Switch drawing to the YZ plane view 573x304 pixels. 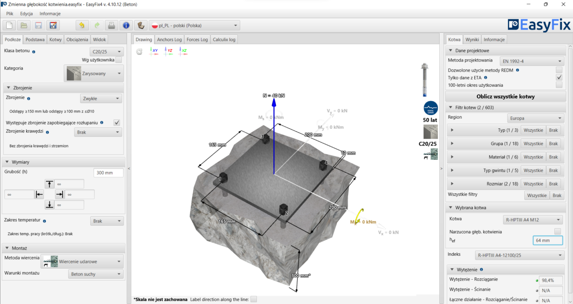(169, 51)
